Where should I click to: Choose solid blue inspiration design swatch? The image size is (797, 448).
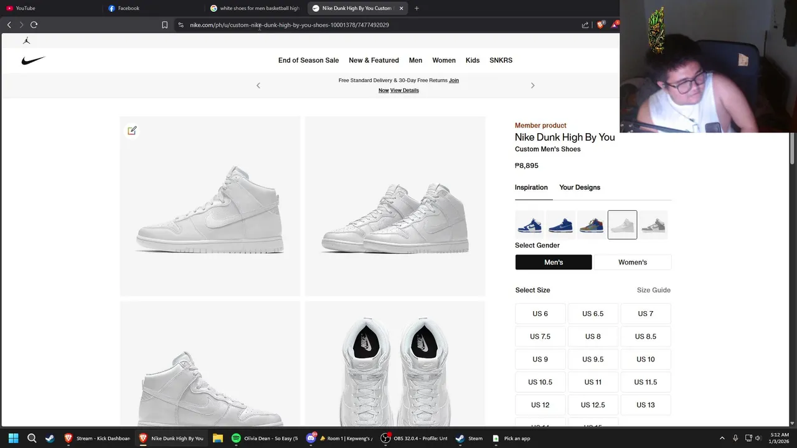[x=560, y=225]
